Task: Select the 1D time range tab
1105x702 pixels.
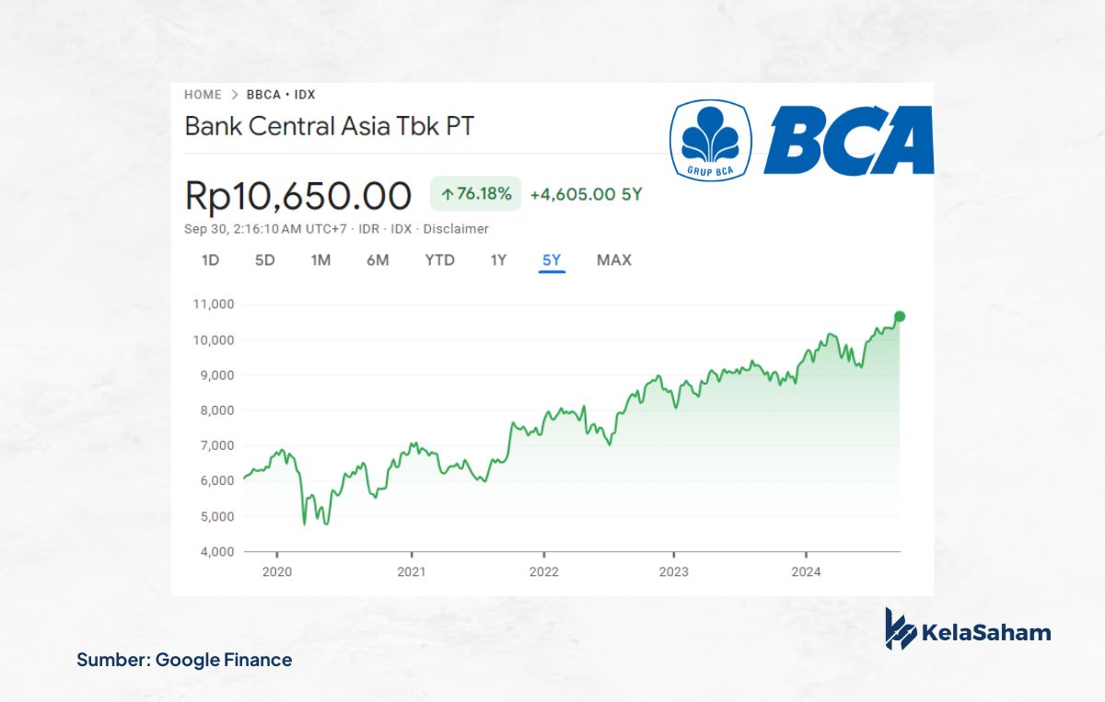Action: pyautogui.click(x=210, y=260)
